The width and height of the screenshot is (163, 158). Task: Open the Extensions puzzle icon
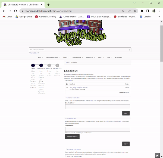(x=142, y=11)
